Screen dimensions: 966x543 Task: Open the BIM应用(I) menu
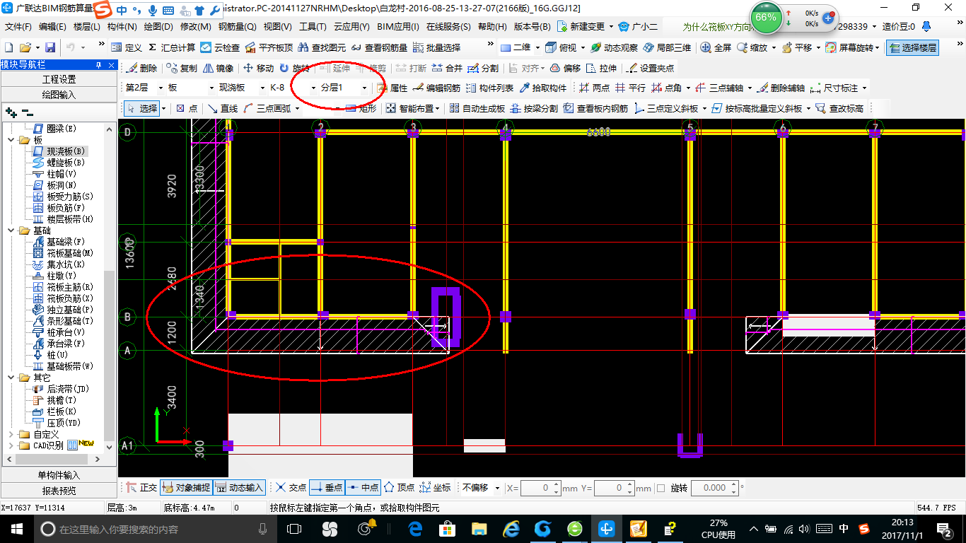398,27
